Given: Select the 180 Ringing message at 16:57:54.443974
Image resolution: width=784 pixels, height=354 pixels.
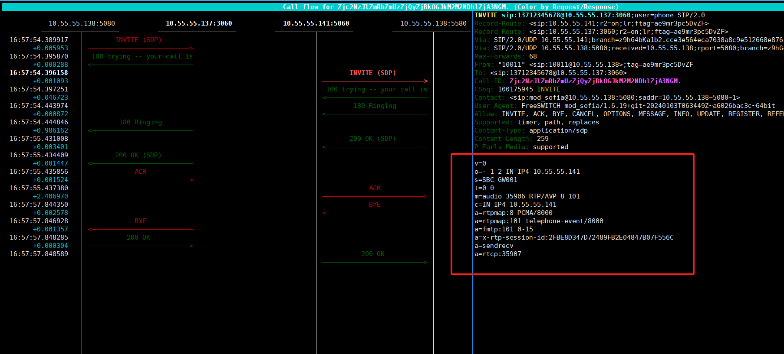Looking at the screenshot, I should coord(375,106).
